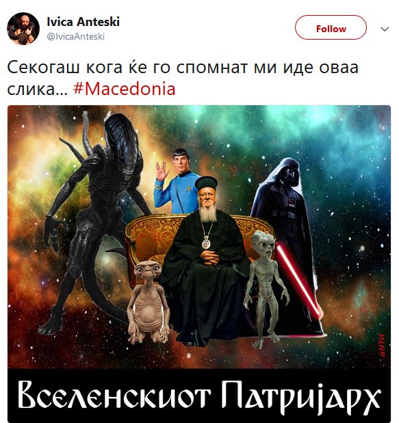Viewport: 399px width, 423px height.
Task: Click the patriarch's chest medallion
Action: click(x=207, y=243)
